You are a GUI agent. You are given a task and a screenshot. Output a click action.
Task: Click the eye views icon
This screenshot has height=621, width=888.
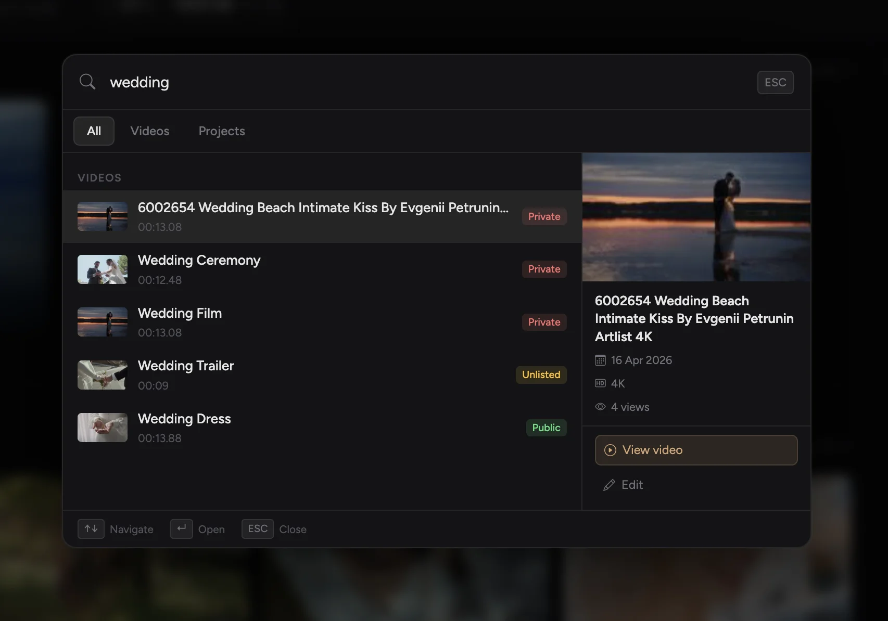pos(600,407)
